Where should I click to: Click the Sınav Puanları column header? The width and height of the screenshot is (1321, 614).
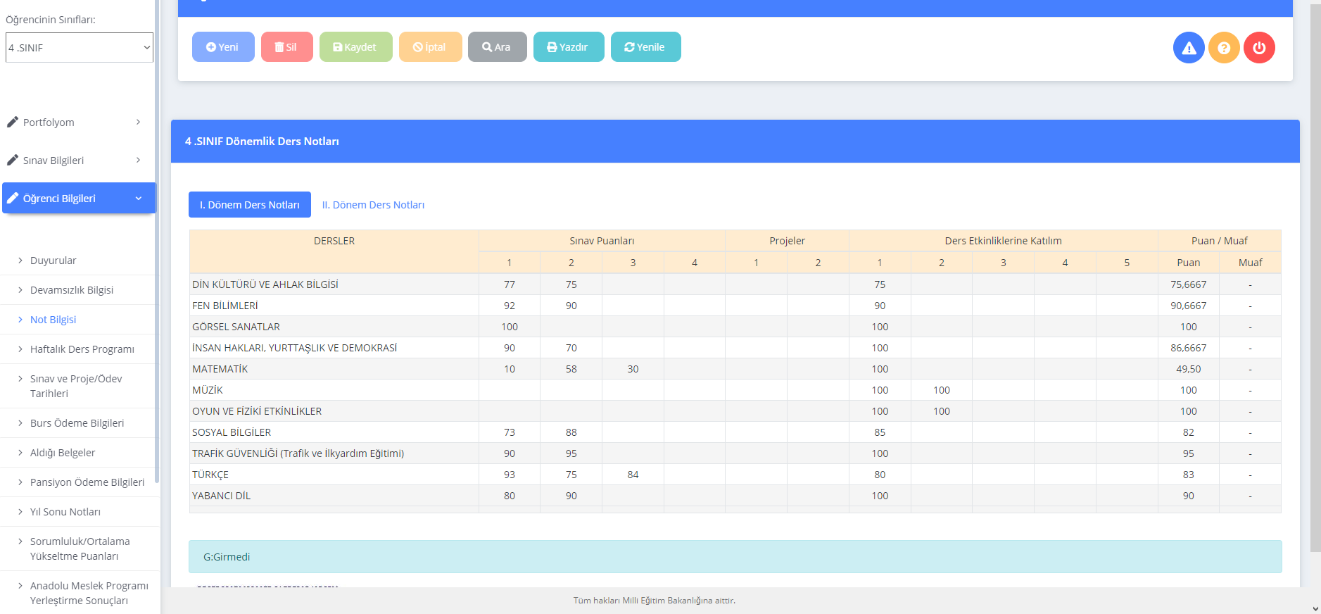(602, 241)
